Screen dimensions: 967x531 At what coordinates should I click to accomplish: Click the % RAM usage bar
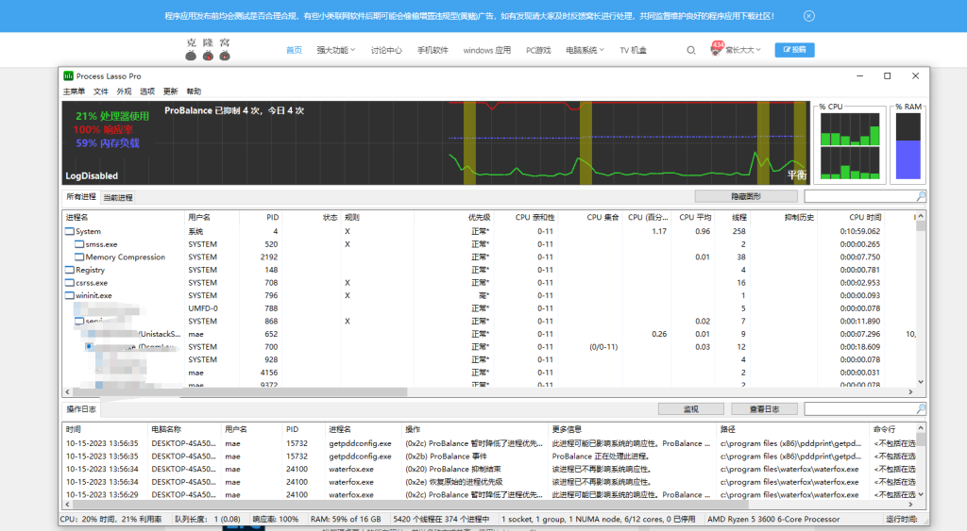(x=908, y=146)
